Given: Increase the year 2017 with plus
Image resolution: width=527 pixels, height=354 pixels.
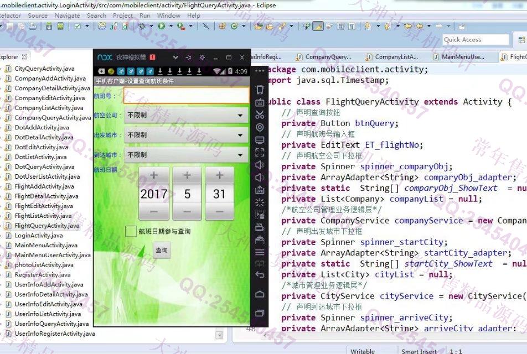Looking at the screenshot, I should pyautogui.click(x=154, y=176).
